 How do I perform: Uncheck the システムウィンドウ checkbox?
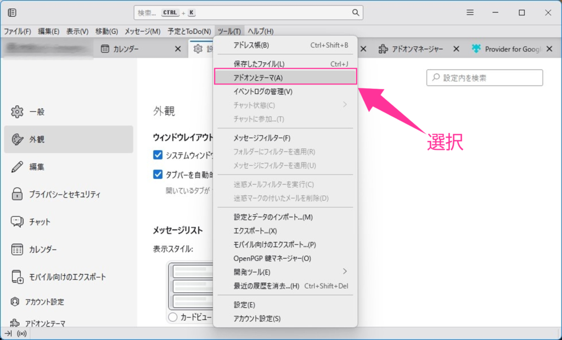158,155
